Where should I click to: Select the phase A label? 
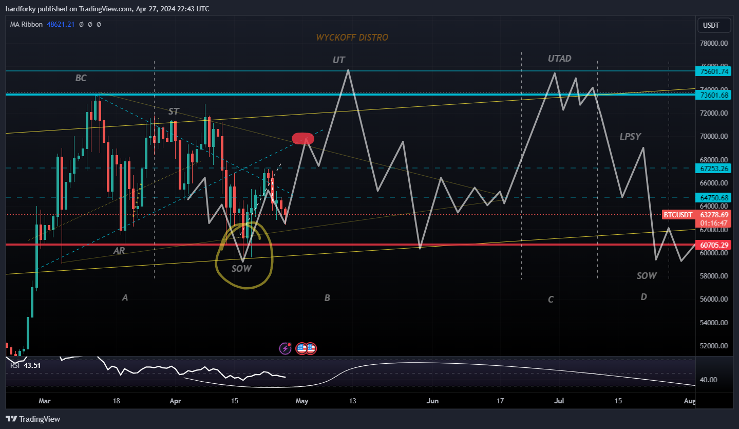point(125,297)
